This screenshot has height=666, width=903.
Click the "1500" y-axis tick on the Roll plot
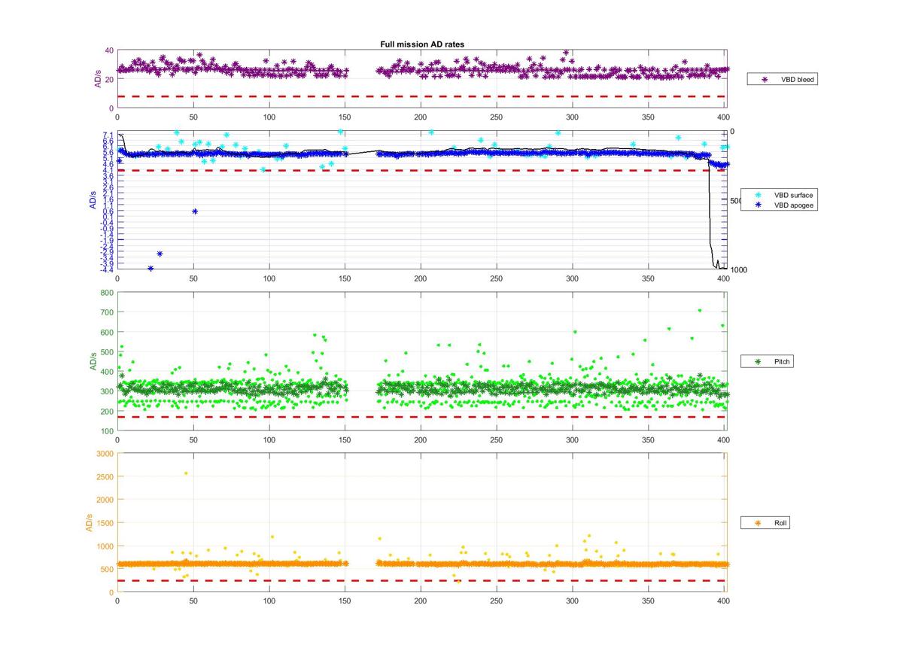(x=105, y=523)
